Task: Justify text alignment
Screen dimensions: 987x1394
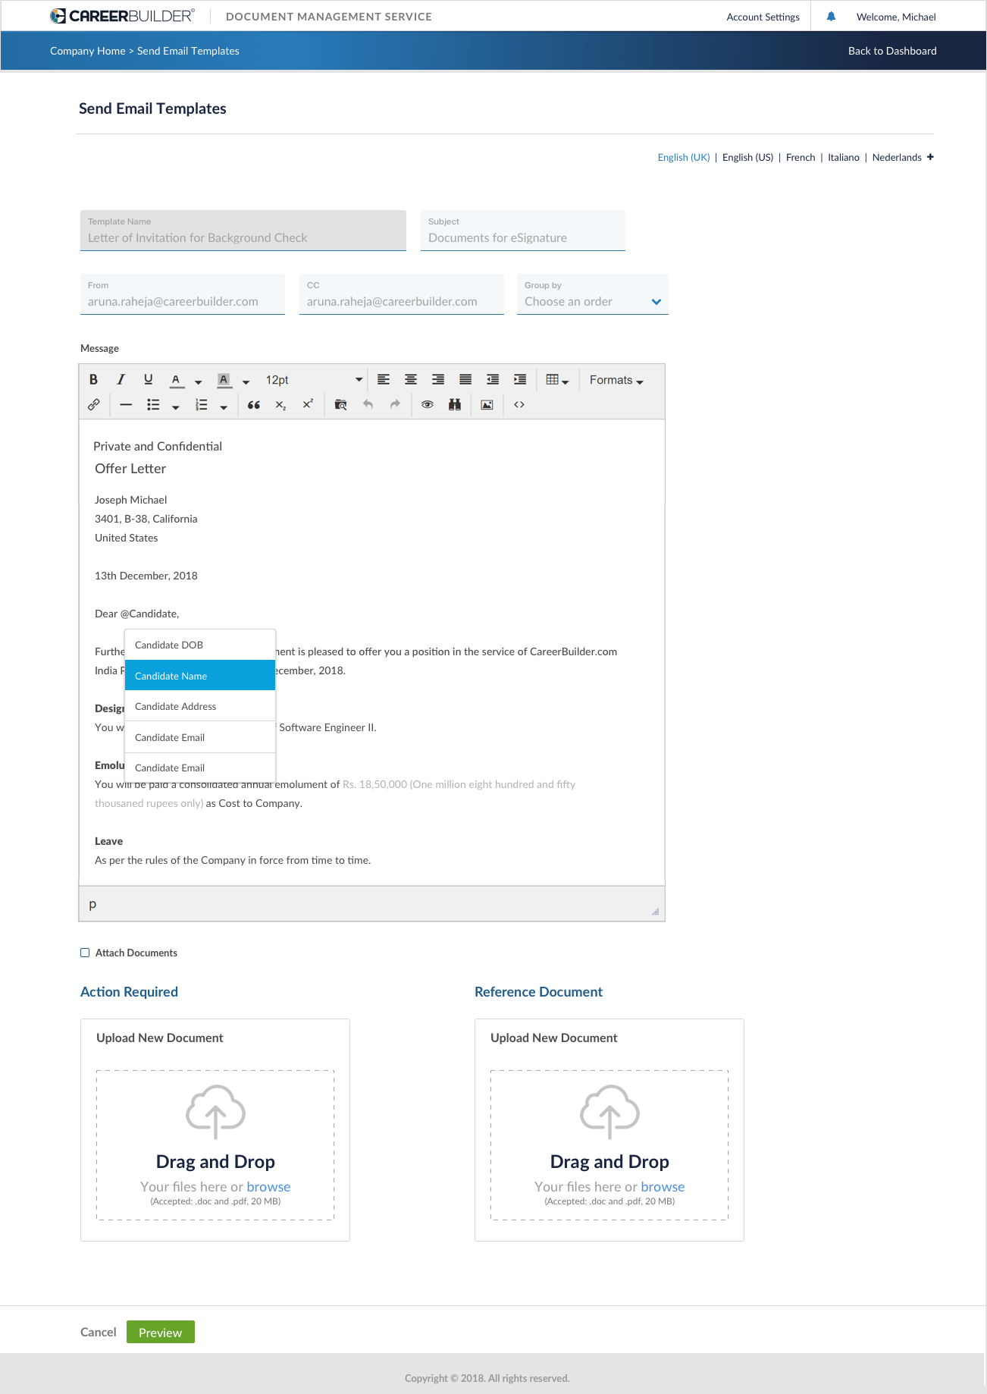Action: pyautogui.click(x=465, y=379)
